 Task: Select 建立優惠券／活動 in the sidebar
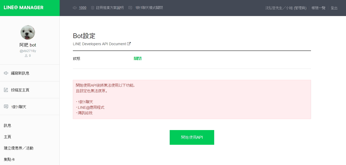[18, 148]
